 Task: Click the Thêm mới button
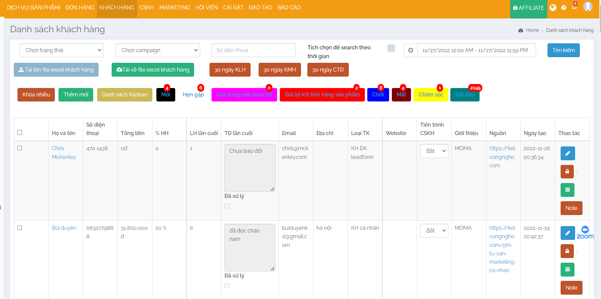coord(76,95)
